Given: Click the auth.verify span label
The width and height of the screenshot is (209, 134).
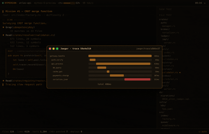Looking at the screenshot, I should point(57,60).
